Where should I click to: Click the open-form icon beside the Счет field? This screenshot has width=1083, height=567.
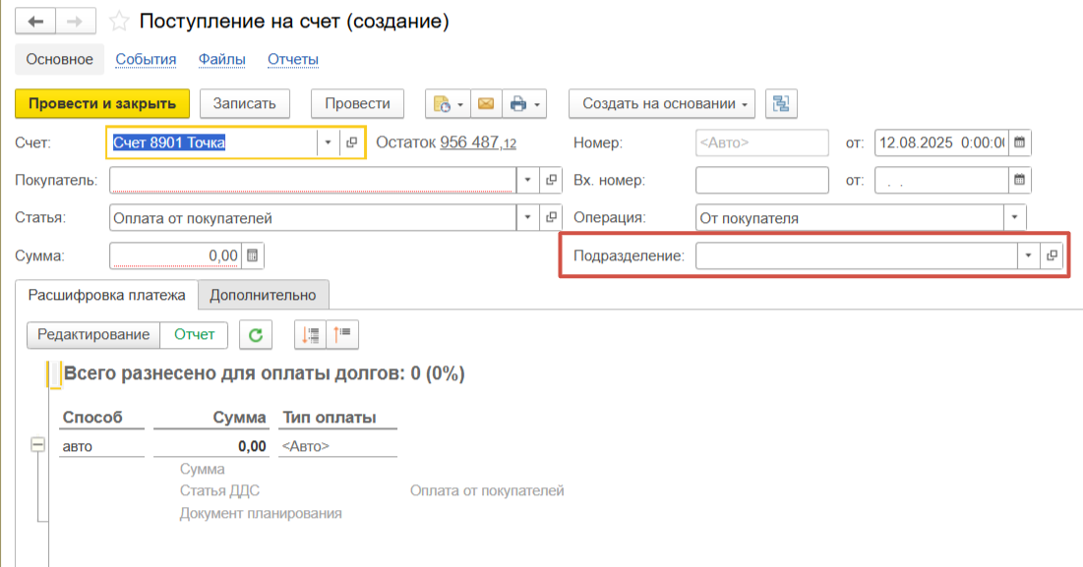click(x=352, y=142)
